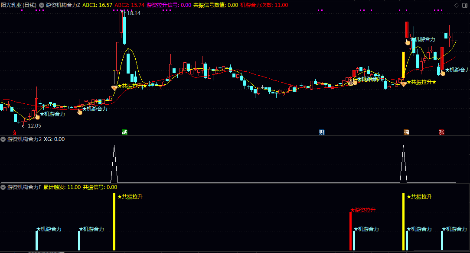This screenshot has height=253, width=470.
Task: Click the red ★游资拉升 label in bottom panel
Action: tap(363, 210)
